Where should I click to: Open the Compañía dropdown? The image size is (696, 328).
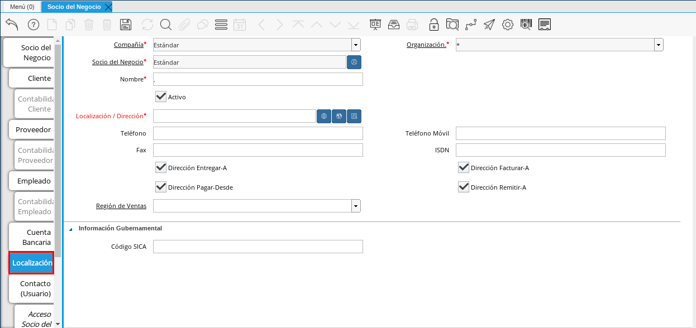coord(356,45)
